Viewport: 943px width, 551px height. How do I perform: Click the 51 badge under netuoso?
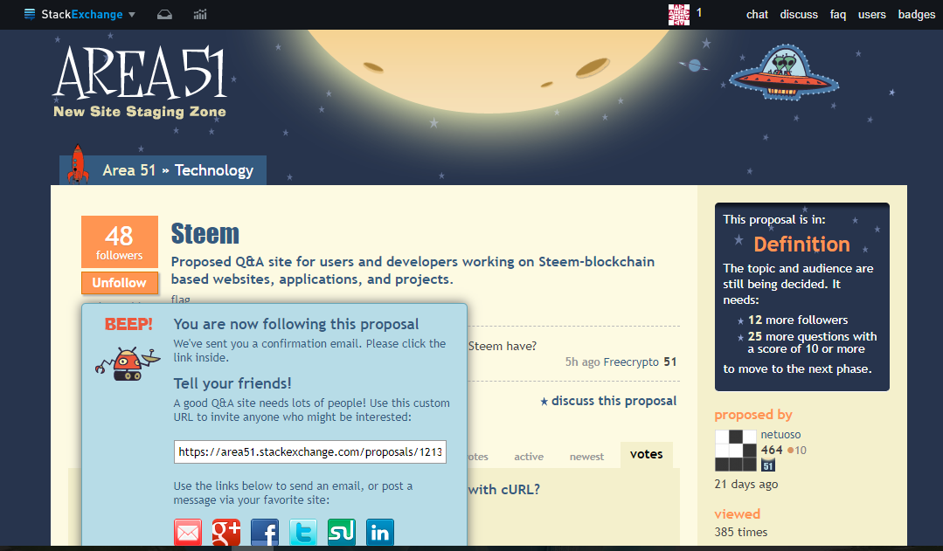[x=768, y=465]
